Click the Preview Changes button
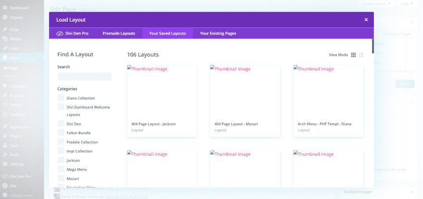Viewport: 423px width, 199px height. (x=398, y=34)
